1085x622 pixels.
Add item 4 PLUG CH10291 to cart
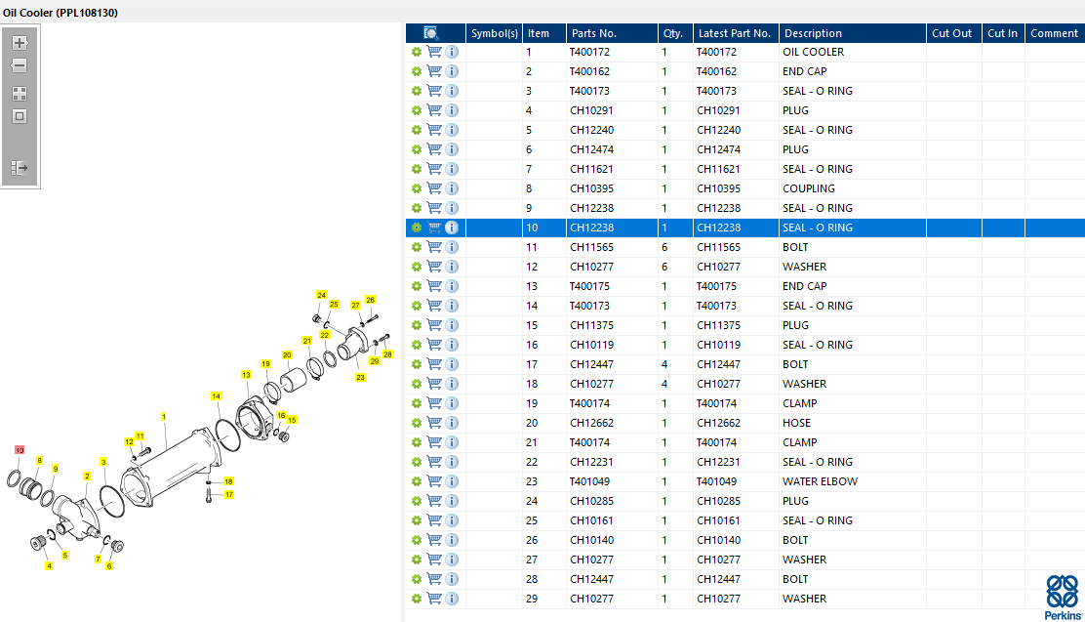(x=434, y=110)
